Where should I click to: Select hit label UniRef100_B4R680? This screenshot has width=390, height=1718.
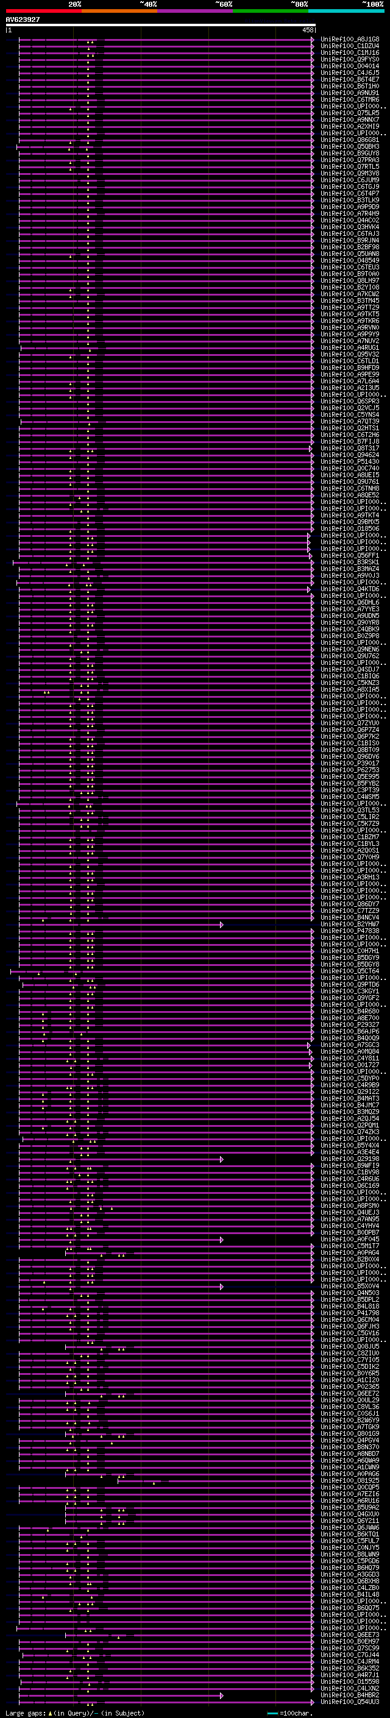(350, 1012)
